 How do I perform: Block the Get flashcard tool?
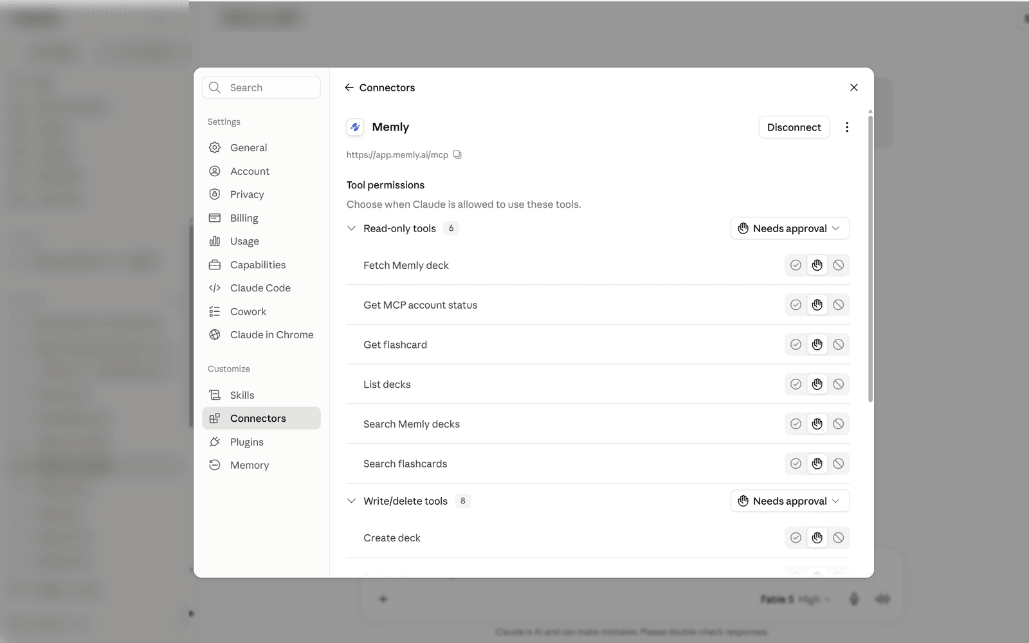(x=839, y=345)
